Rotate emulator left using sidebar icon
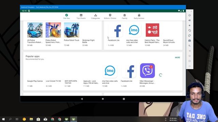218x122 pixels. click(x=189, y=30)
